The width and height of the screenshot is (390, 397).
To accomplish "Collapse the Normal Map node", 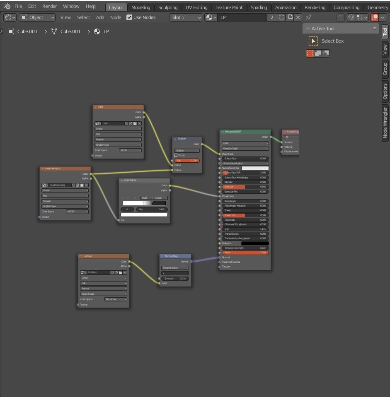I will coord(162,256).
